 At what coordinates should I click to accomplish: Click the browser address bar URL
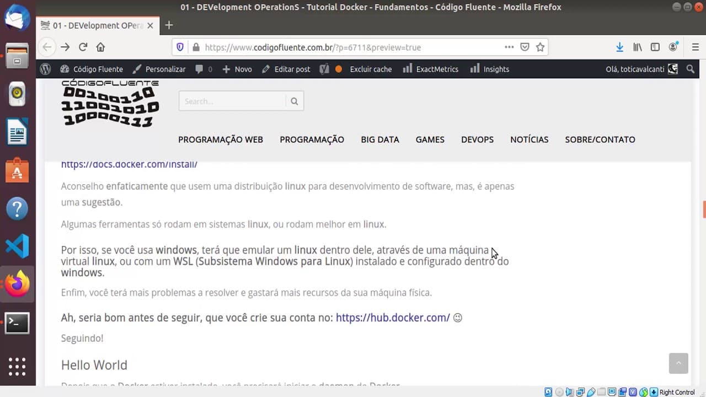pos(313,47)
